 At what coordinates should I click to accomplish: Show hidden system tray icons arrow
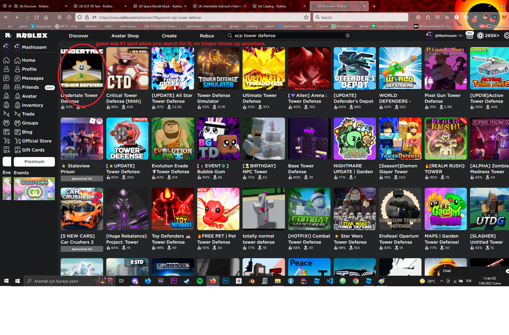[x=441, y=281]
